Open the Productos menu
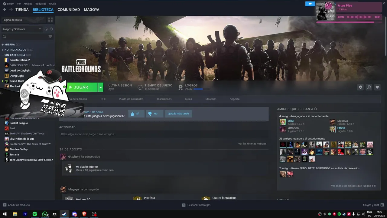This screenshot has height=218, width=387. pos(41,4)
